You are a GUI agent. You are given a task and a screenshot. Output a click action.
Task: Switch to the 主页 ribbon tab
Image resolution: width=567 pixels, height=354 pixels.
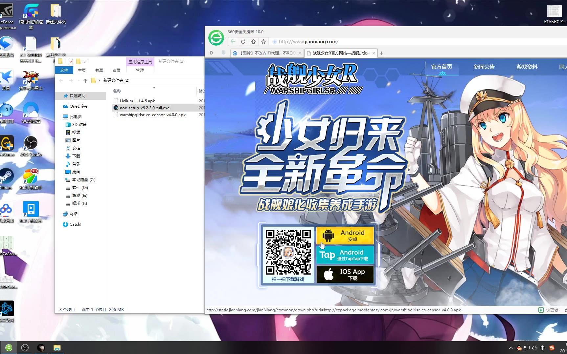[x=82, y=70]
